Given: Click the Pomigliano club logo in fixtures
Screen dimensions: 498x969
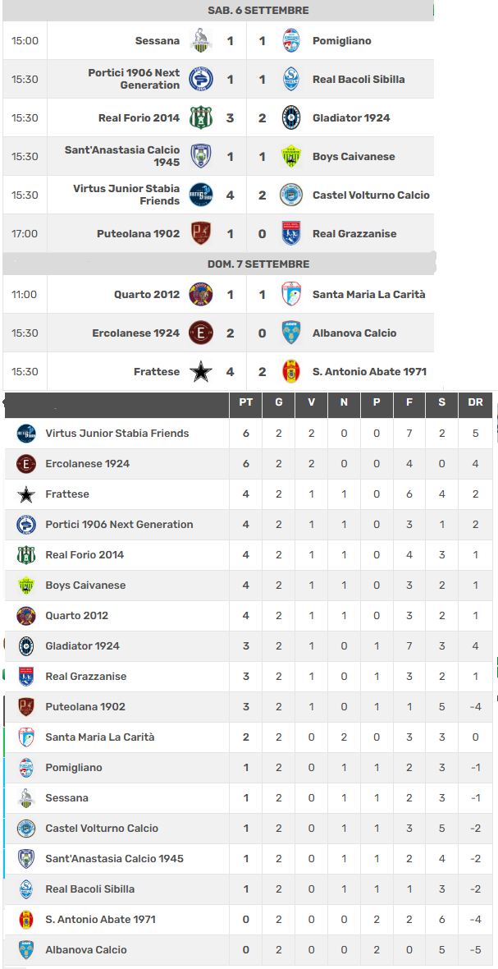Looking at the screenshot, I should pos(291,41).
